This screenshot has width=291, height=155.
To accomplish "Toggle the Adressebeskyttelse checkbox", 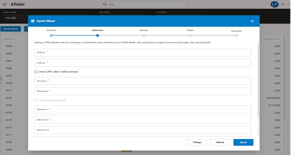I will coord(36,100).
